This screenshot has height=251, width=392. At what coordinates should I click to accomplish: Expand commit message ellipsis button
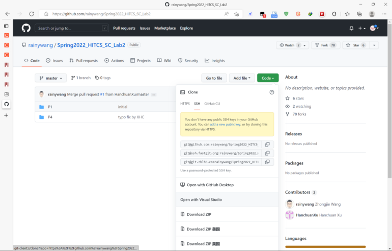pos(154,95)
